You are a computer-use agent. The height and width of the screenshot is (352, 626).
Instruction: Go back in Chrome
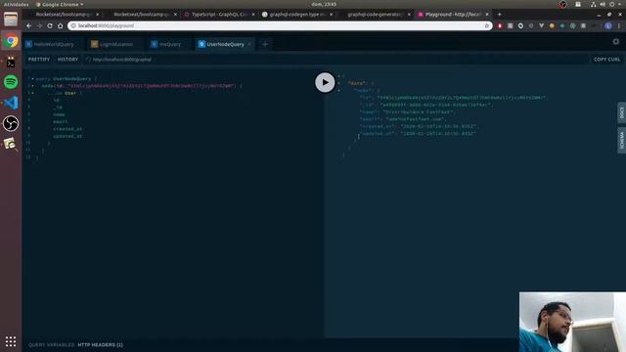[x=28, y=25]
